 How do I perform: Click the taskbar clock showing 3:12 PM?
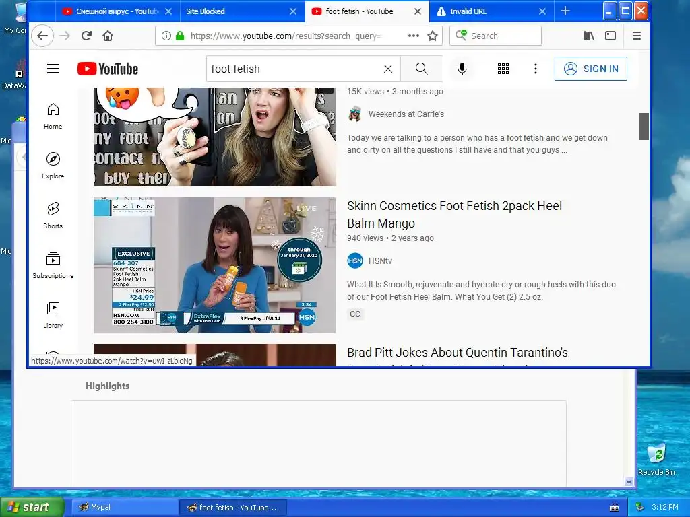point(665,507)
